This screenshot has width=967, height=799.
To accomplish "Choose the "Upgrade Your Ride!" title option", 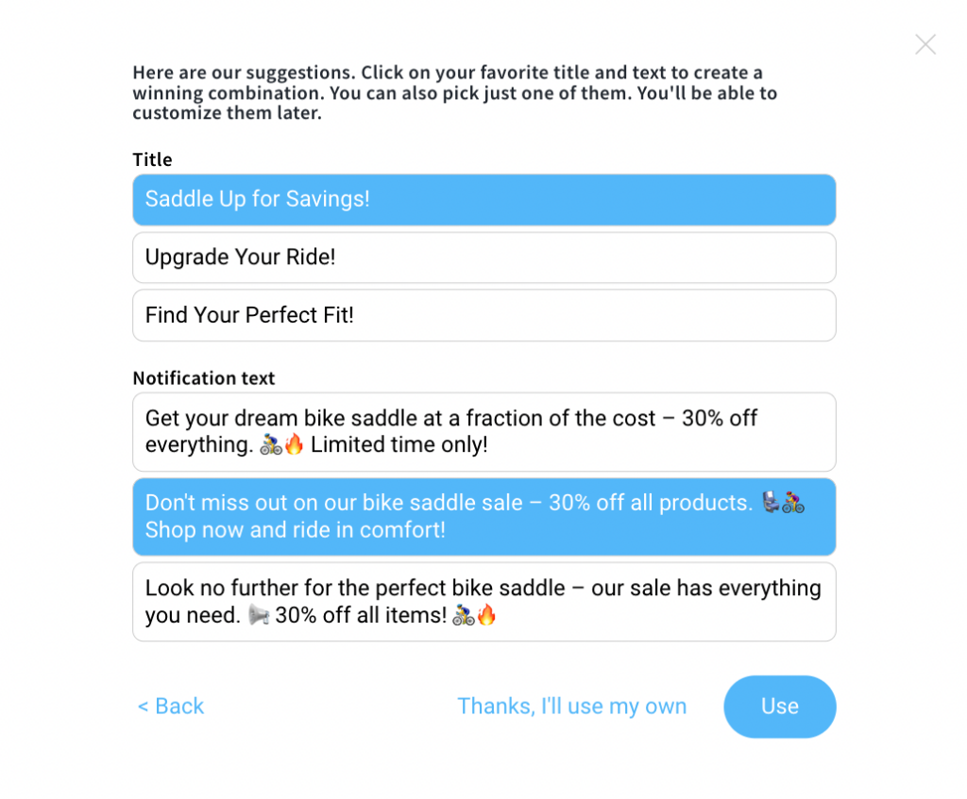I will coord(483,257).
